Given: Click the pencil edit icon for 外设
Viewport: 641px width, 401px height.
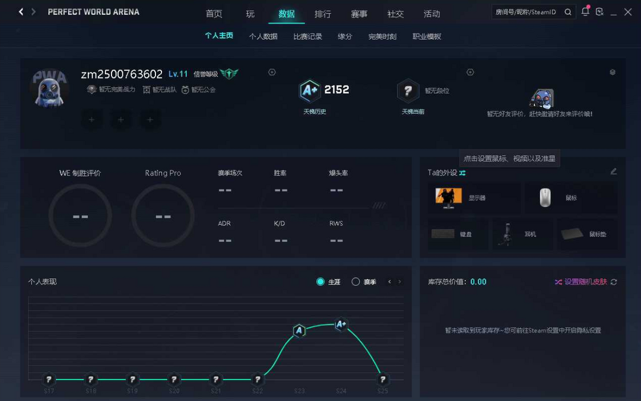Looking at the screenshot, I should [614, 171].
